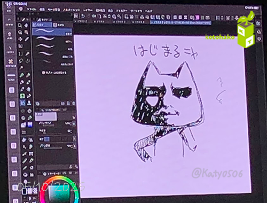267x203 pixels.
Task: Select the second sub tool group tab
Action: click(x=59, y=25)
